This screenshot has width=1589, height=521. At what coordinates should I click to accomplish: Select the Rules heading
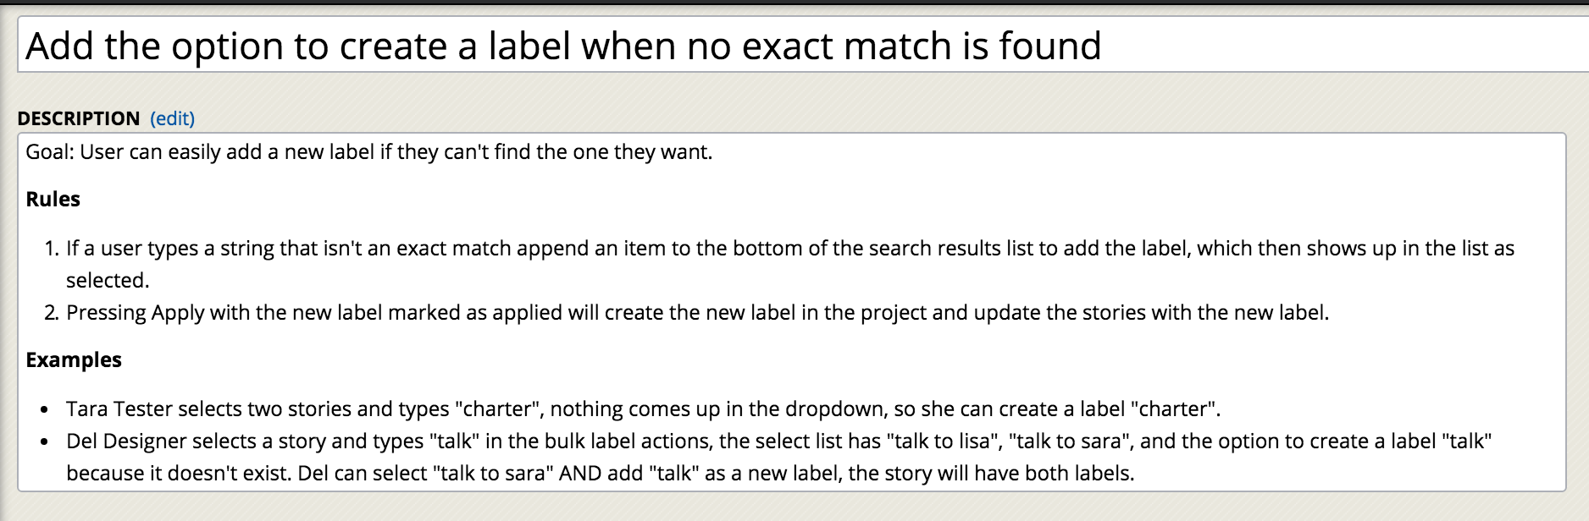[53, 200]
